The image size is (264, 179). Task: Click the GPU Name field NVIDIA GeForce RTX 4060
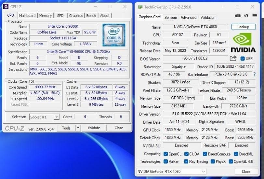[195, 27]
